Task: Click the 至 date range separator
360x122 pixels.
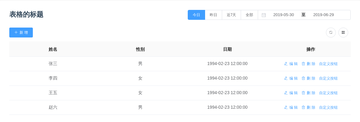Action: tap(304, 15)
